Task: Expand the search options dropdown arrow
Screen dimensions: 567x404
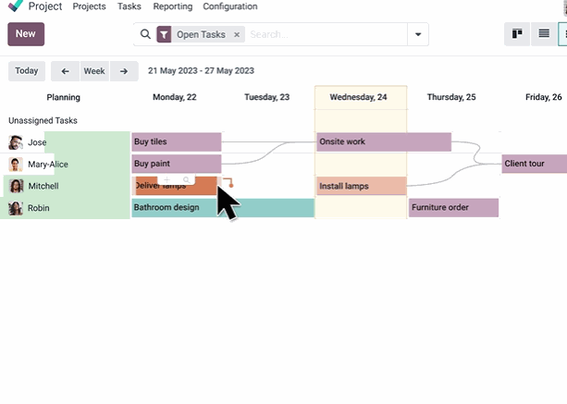Action: (x=418, y=34)
